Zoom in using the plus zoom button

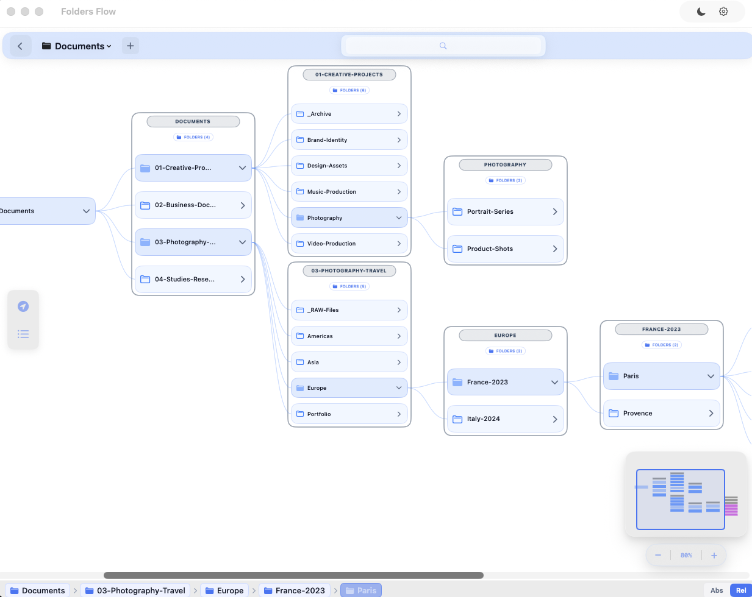pos(714,555)
